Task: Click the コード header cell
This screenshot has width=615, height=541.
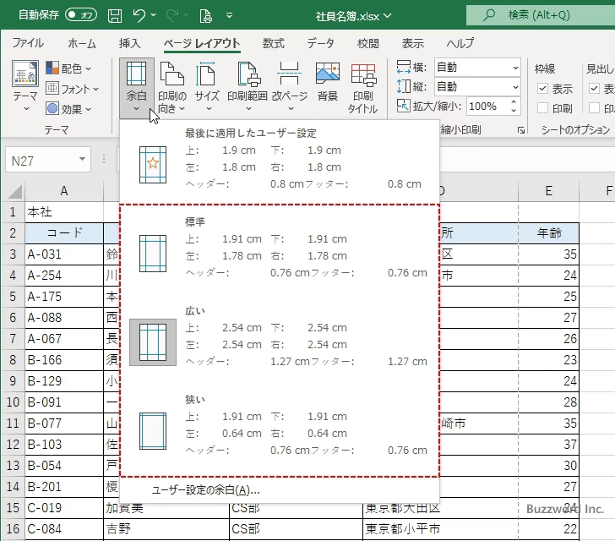Action: tap(64, 233)
